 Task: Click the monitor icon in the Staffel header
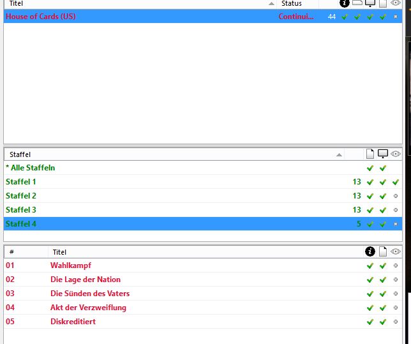[383, 154]
